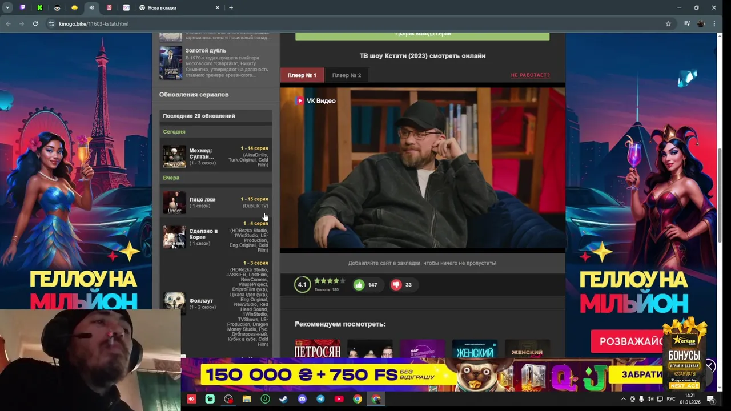Open the Chrome three-dot menu
The width and height of the screenshot is (731, 411).
(714, 23)
